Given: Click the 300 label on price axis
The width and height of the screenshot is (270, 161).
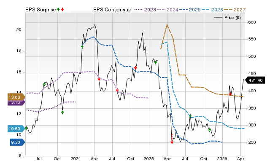Looking at the screenshot, I should [252, 125].
